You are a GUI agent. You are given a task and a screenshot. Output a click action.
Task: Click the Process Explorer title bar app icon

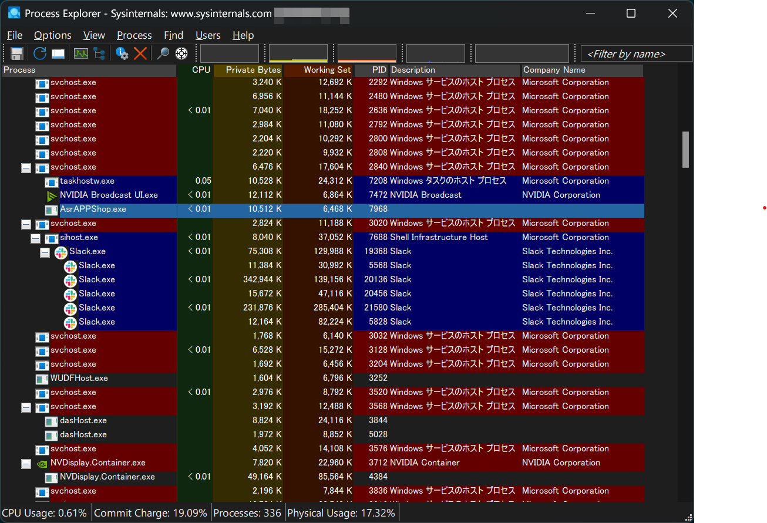14,13
